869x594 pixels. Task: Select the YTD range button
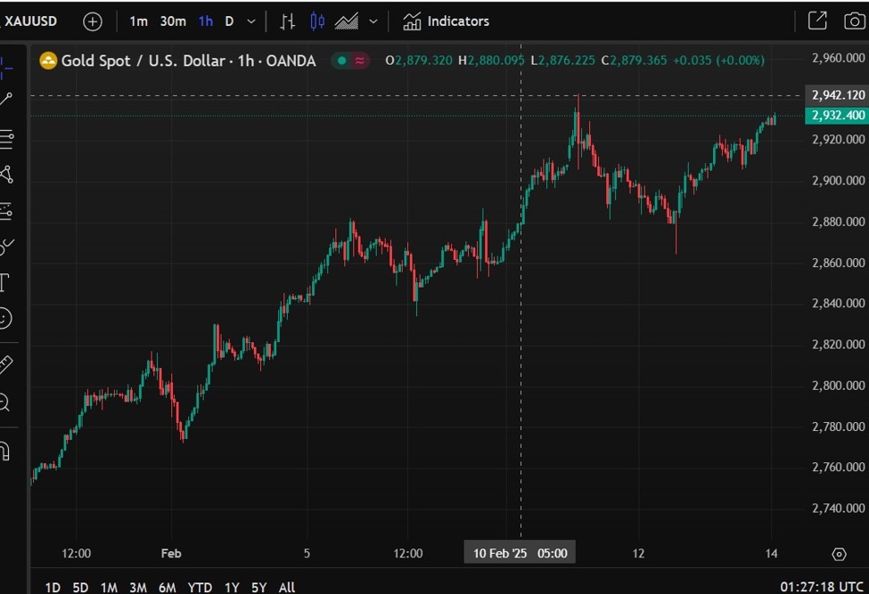(x=200, y=587)
